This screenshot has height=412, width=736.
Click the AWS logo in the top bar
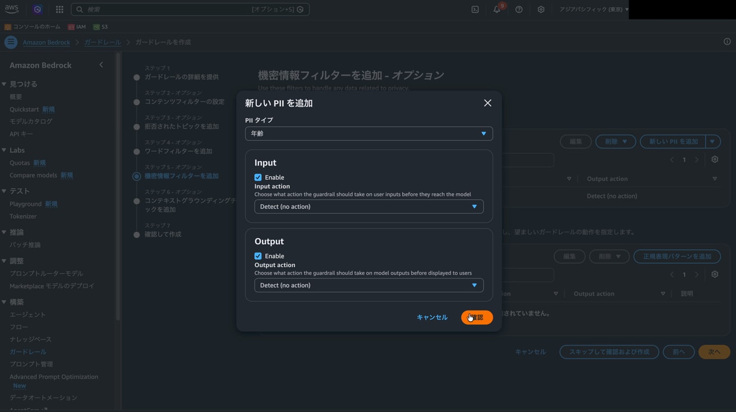[x=11, y=9]
